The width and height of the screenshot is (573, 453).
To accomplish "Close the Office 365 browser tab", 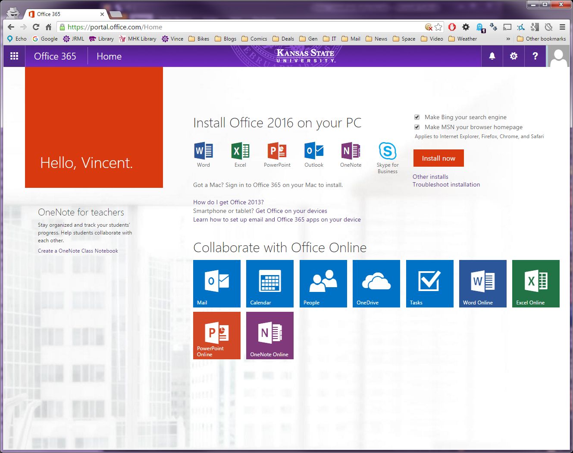I will (x=102, y=14).
